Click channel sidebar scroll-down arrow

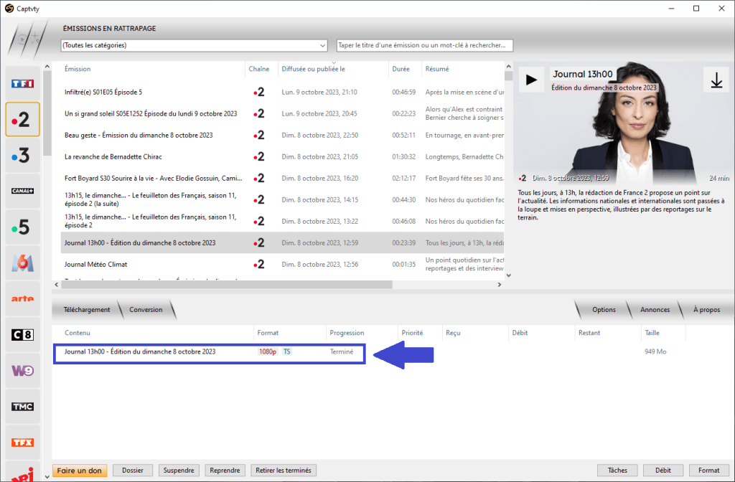(x=47, y=477)
